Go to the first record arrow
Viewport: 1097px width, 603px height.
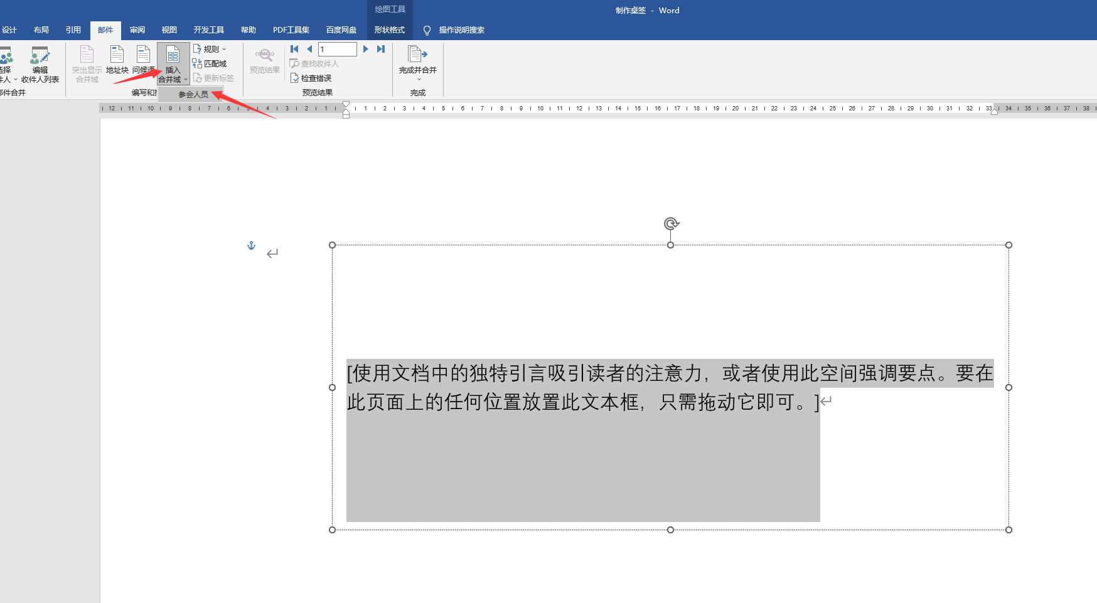click(294, 49)
